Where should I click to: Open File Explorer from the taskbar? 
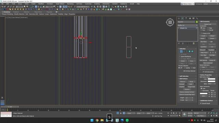click(102, 120)
